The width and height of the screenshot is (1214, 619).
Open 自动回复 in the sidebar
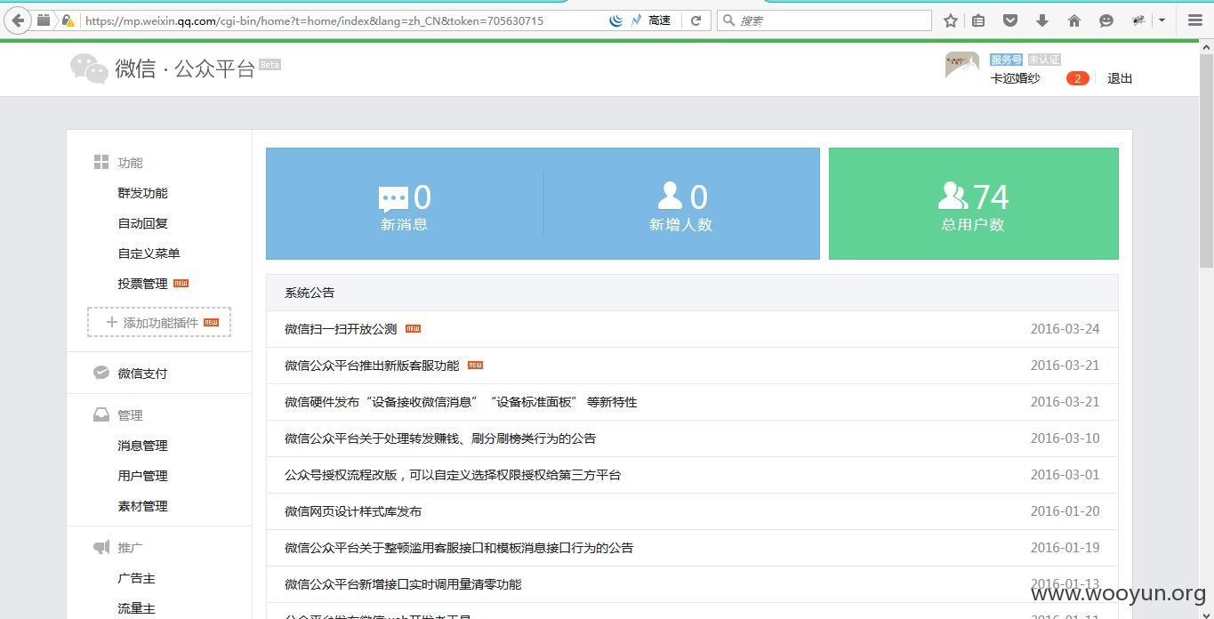142,223
